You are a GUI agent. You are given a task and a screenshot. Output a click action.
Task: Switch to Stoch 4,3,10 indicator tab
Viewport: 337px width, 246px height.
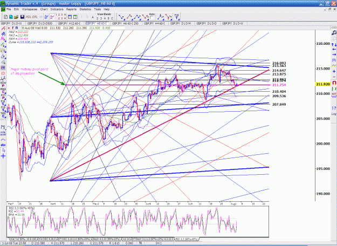(107, 239)
